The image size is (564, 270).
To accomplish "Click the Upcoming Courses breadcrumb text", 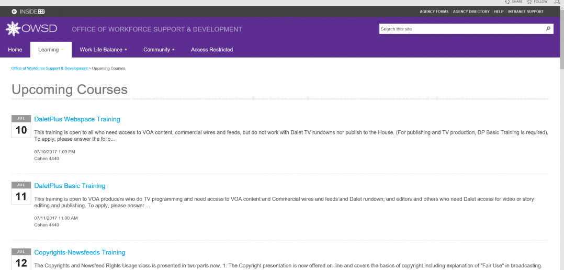I will coord(109,69).
